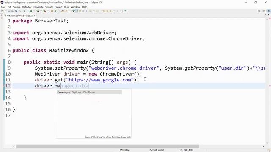271x152 pixels.
Task: Open the Refactor menu
Action: [27, 7]
